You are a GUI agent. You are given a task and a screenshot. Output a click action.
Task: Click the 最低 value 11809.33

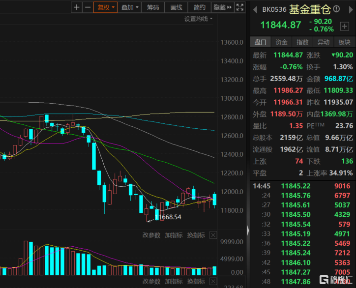click(x=338, y=90)
